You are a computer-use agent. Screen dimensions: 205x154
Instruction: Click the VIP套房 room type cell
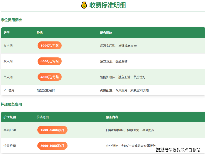pyautogui.click(x=9, y=90)
